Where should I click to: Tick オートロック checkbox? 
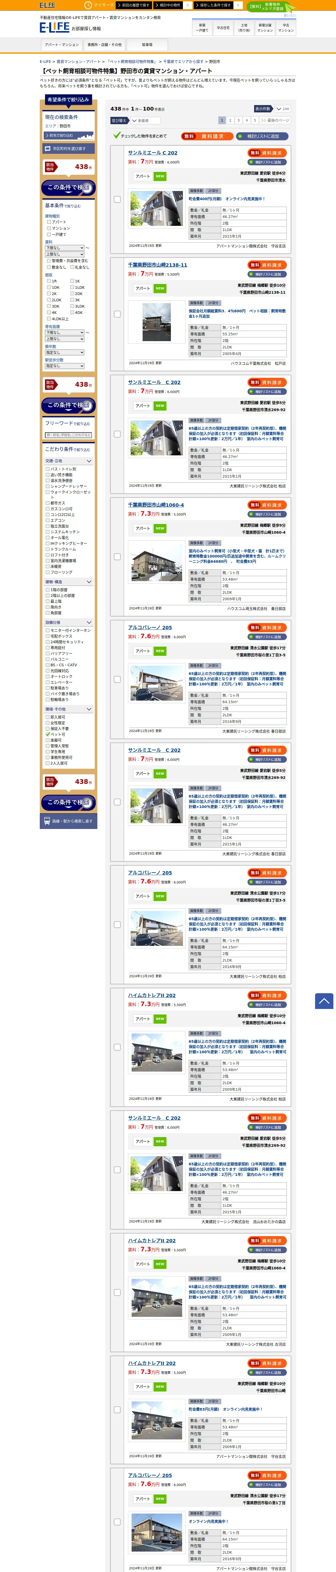point(48,676)
